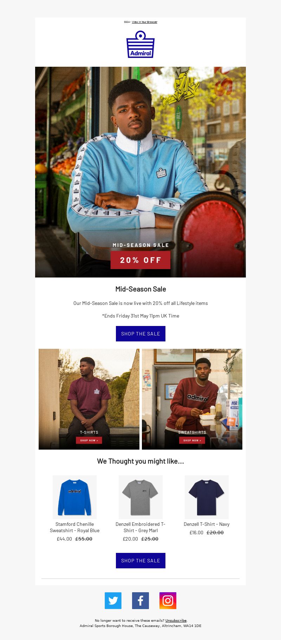Open Stamford Chenille Sweatshirt product title
This screenshot has width=281, height=640.
click(x=74, y=527)
